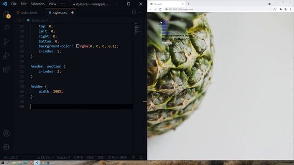Click VS Code icon in taskbar
294x165 pixels.
[37, 163]
